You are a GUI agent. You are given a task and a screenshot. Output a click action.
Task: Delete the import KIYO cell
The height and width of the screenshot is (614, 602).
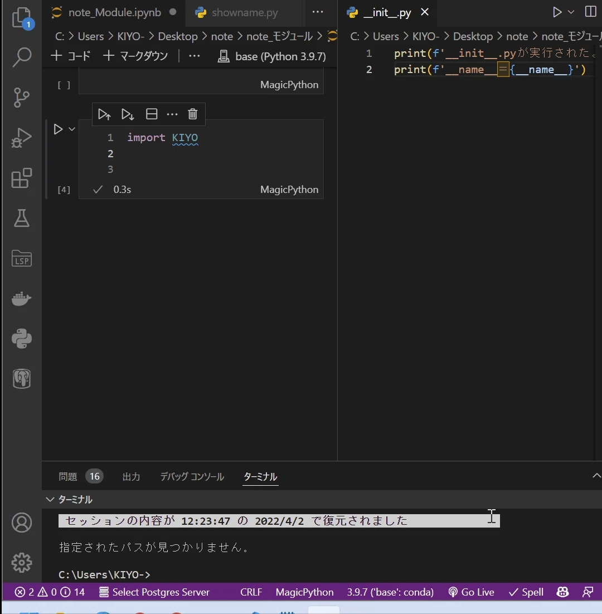click(192, 114)
